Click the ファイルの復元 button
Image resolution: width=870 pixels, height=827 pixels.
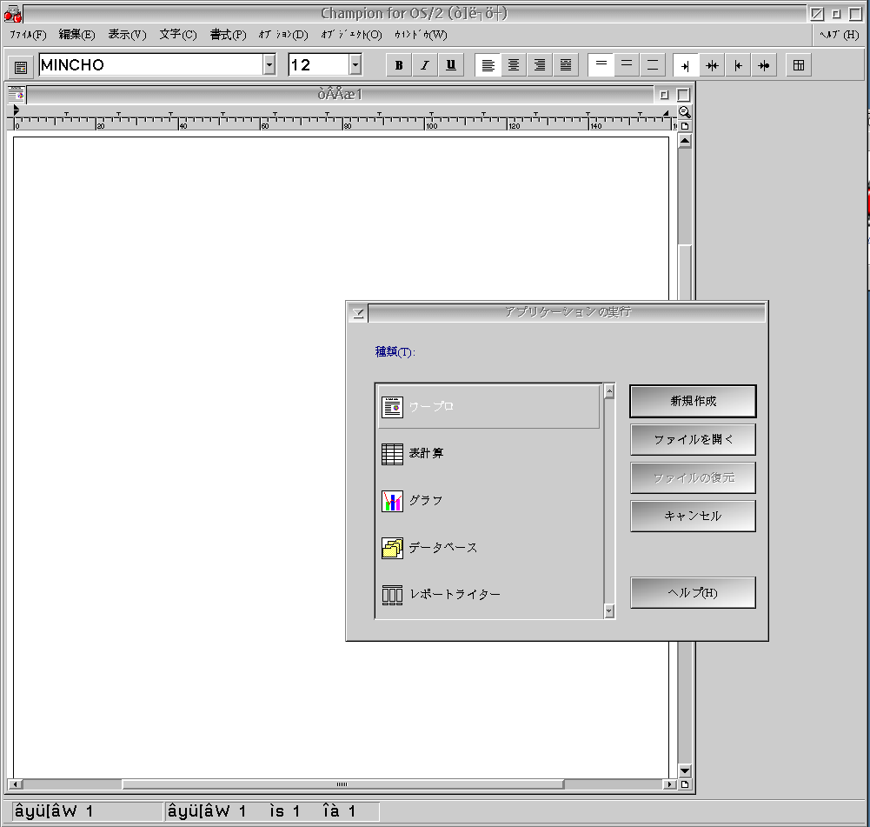coord(693,478)
